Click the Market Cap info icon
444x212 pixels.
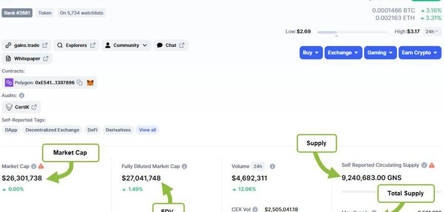33,166
